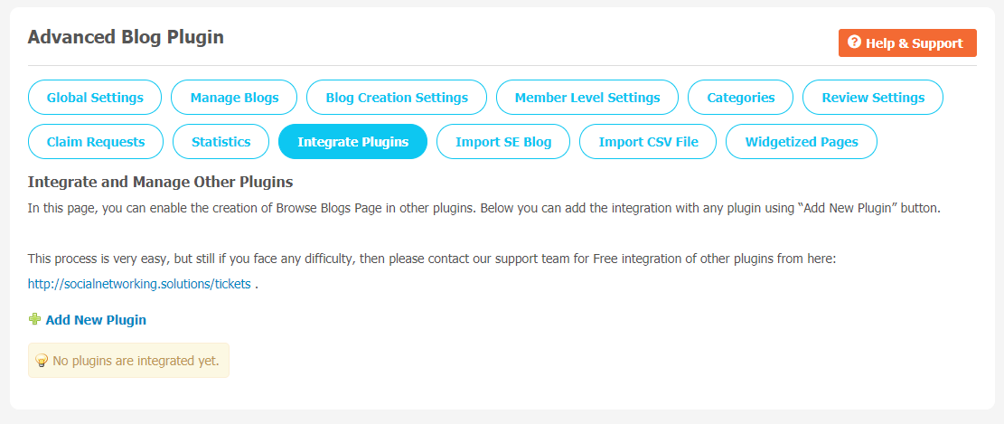The width and height of the screenshot is (1004, 424).
Task: View the Claim Requests tab
Action: (x=96, y=142)
